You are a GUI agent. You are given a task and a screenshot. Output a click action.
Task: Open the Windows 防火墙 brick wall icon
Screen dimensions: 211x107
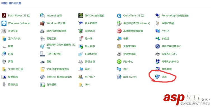pos(42,23)
